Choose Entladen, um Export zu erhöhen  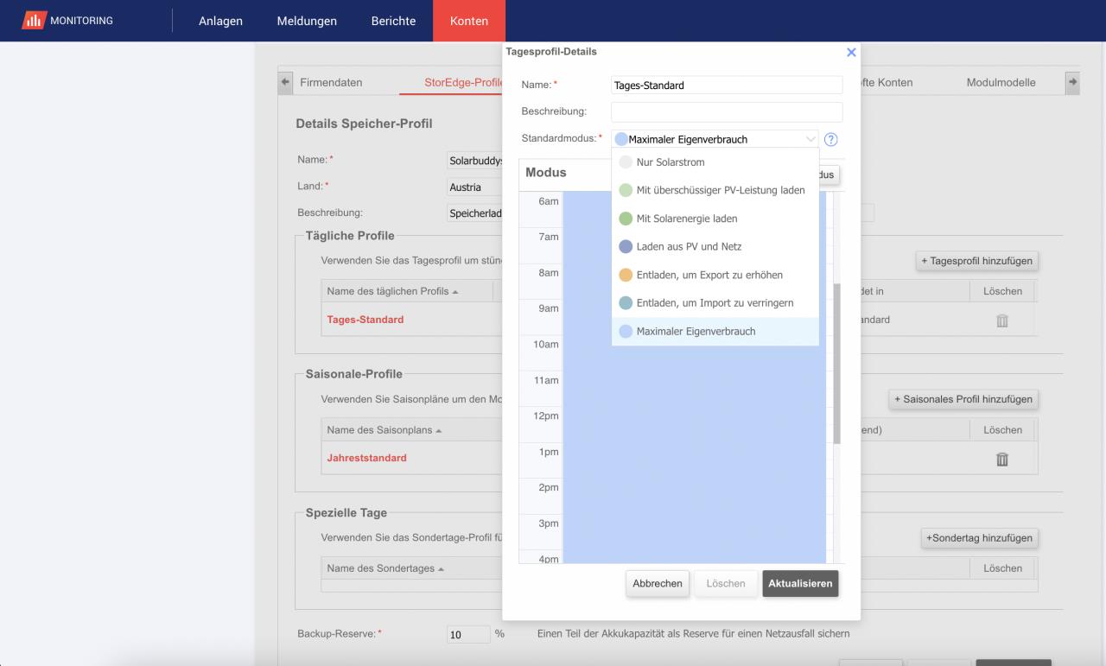(x=715, y=275)
